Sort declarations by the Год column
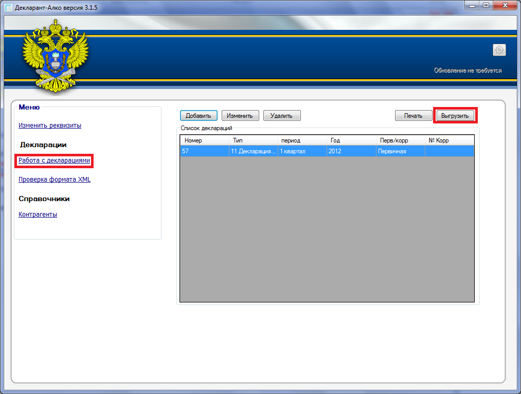The width and height of the screenshot is (521, 394). point(350,140)
